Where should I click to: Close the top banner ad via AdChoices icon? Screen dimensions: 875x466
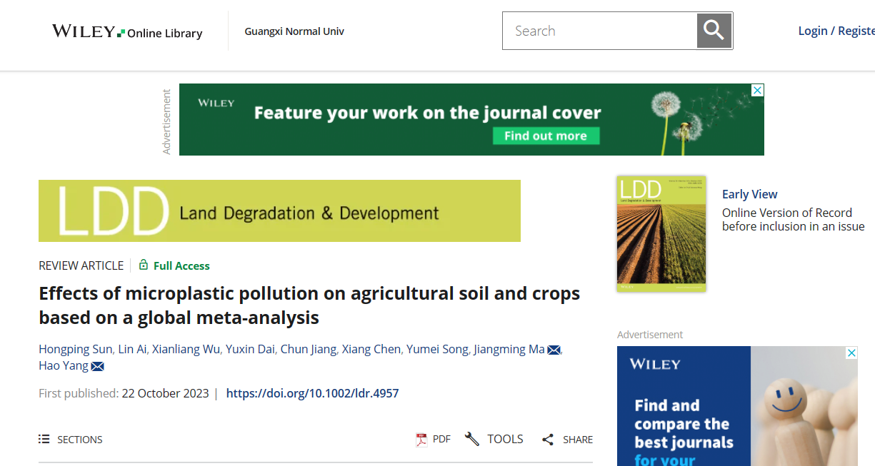coord(757,91)
